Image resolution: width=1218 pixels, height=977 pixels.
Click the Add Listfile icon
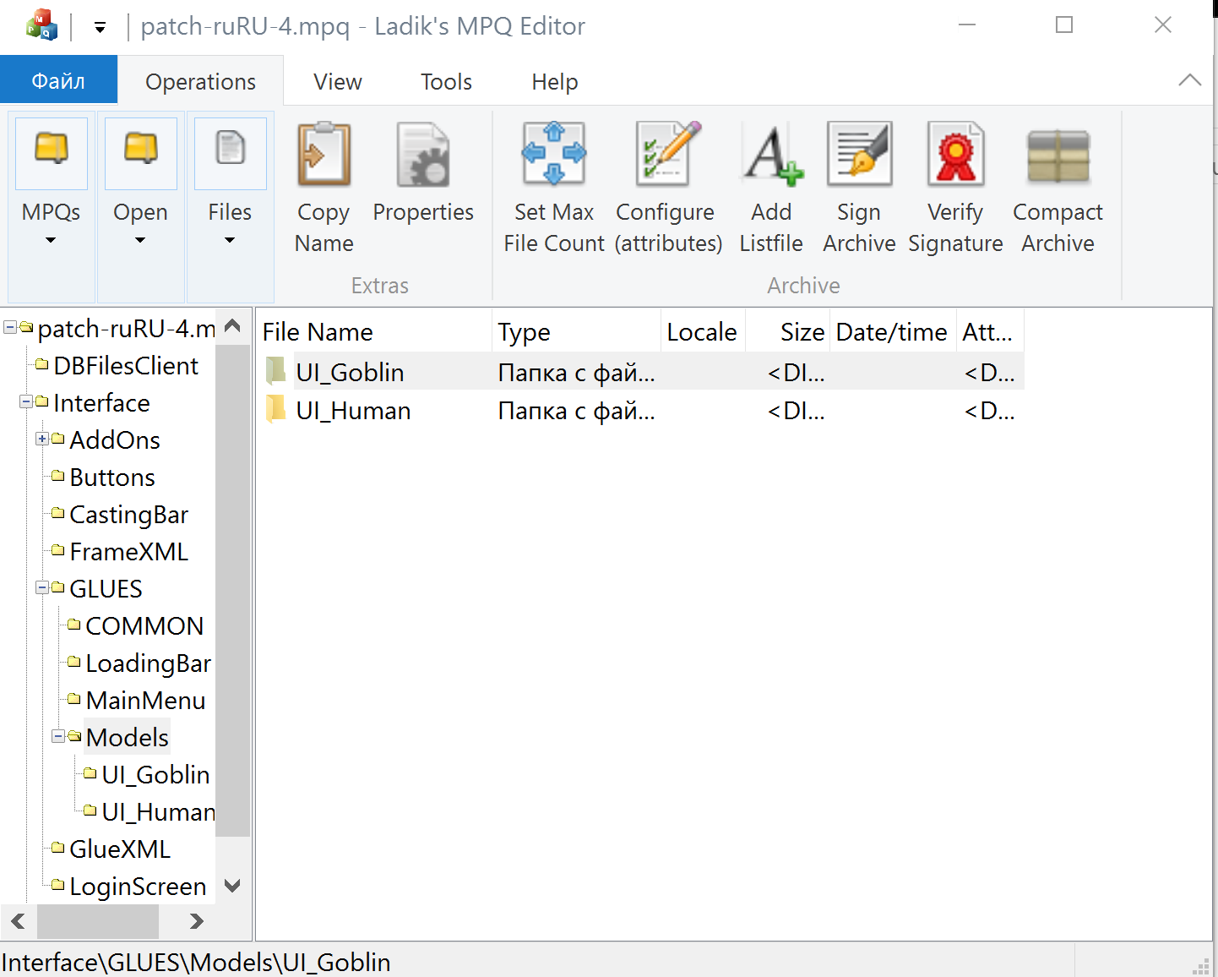[x=771, y=154]
